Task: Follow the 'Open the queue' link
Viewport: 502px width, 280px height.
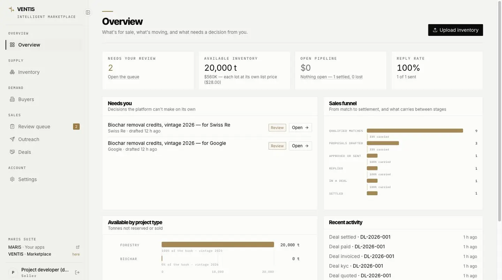Action: coord(123,77)
